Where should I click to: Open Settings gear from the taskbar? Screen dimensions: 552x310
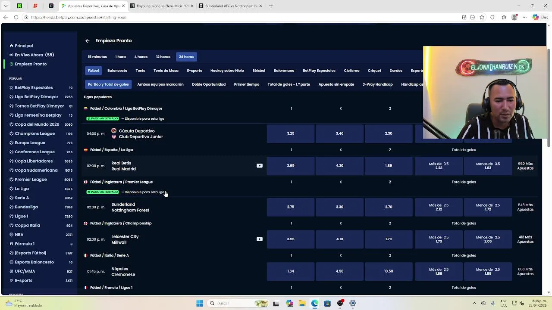353,303
